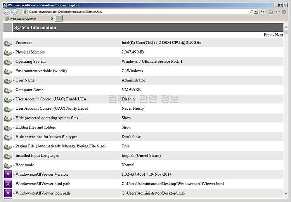291x202 pixels.
Task: Select the Don't show value
Action: tap(131, 137)
